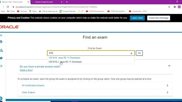The height and width of the screenshot is (102, 182).
Task: Expand Other Exams chevron arrow
Action: (x=167, y=92)
